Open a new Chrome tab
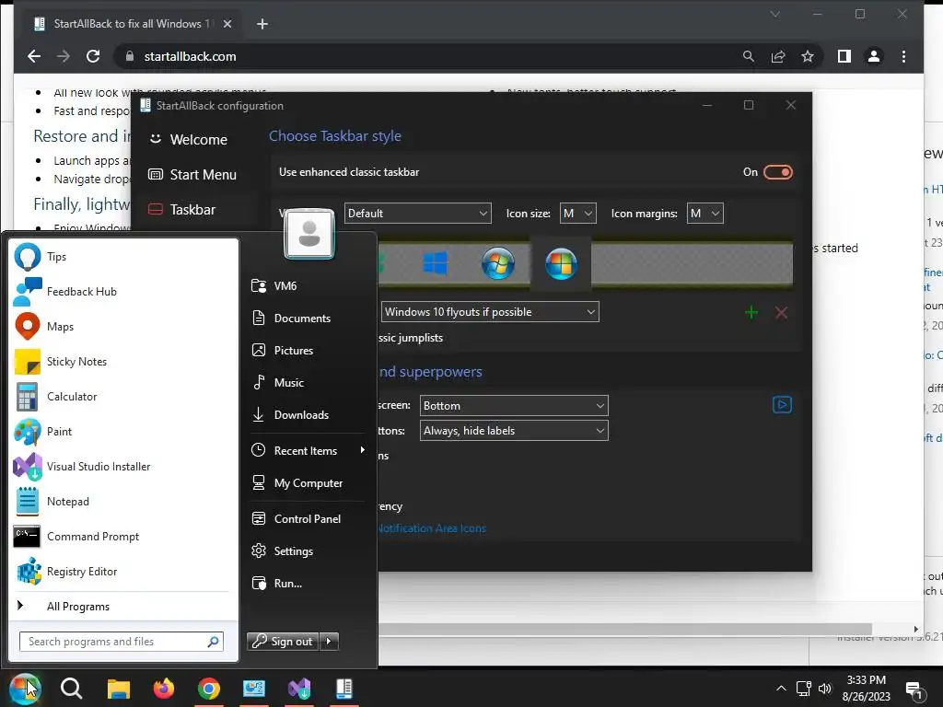The width and height of the screenshot is (943, 707). click(262, 24)
